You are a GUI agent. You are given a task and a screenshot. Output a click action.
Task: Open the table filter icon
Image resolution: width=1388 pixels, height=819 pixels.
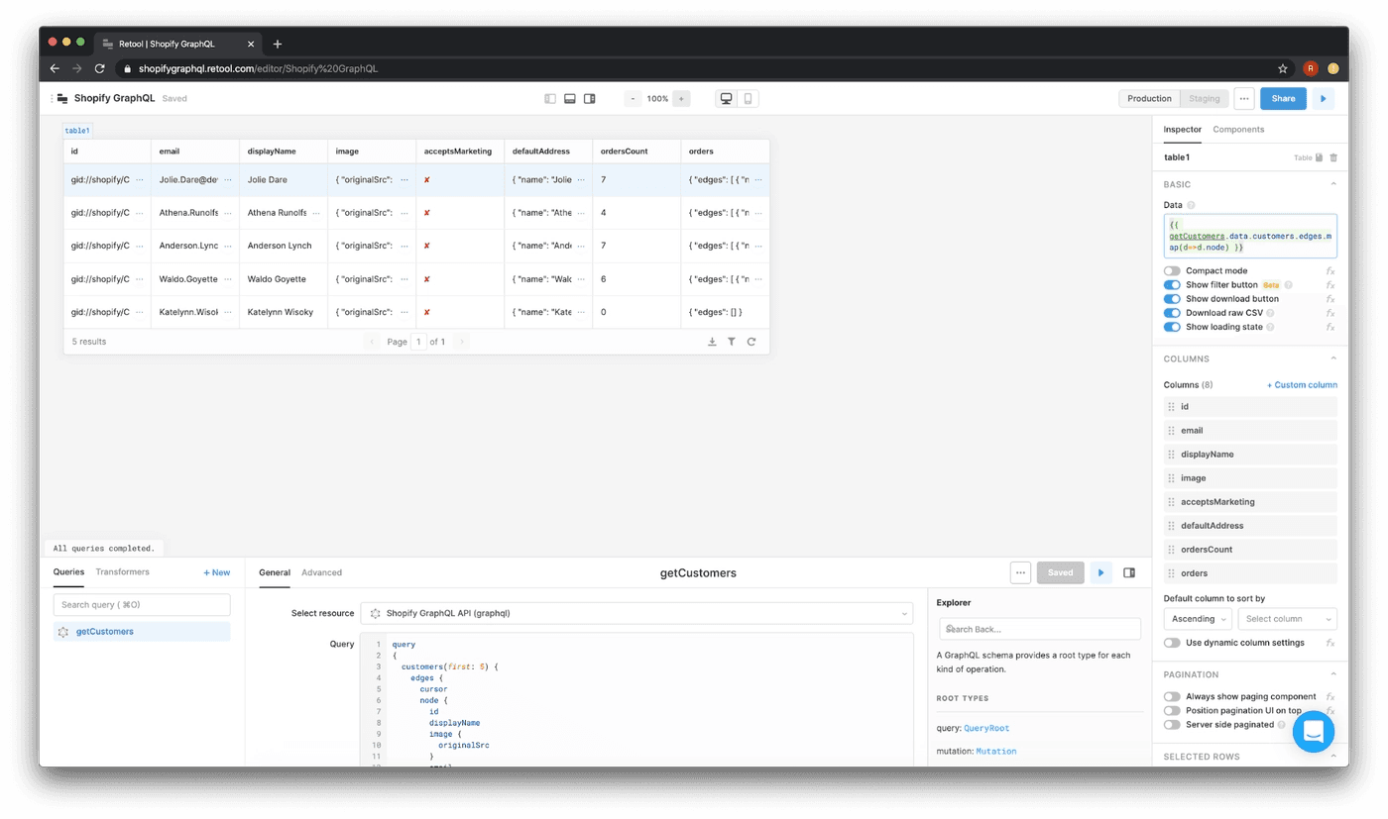click(x=732, y=342)
